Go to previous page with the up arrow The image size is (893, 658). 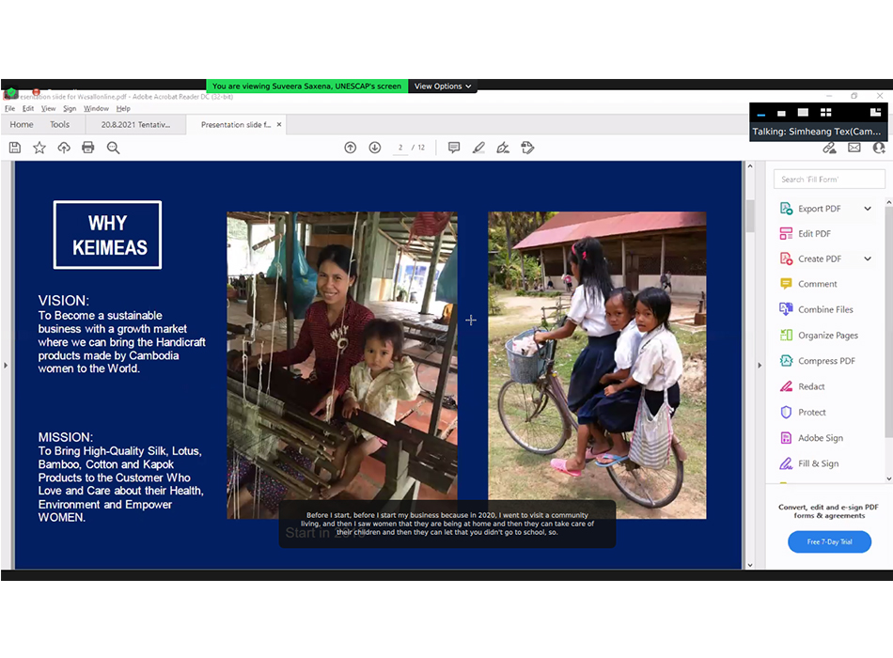[351, 149]
